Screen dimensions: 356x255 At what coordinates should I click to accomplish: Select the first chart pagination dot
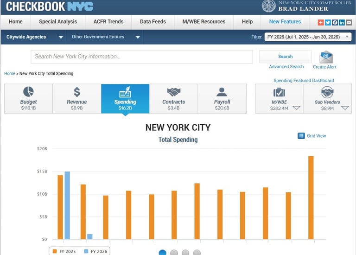click(x=163, y=253)
